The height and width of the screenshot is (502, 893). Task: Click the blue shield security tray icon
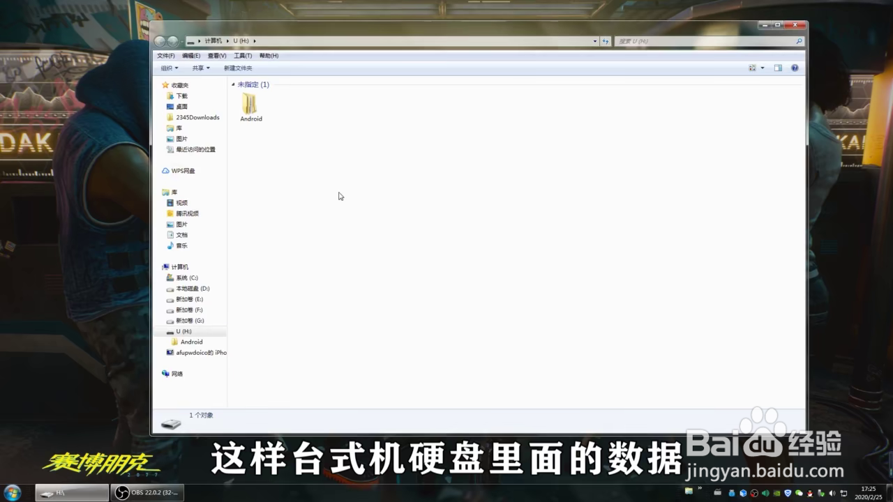click(x=788, y=493)
